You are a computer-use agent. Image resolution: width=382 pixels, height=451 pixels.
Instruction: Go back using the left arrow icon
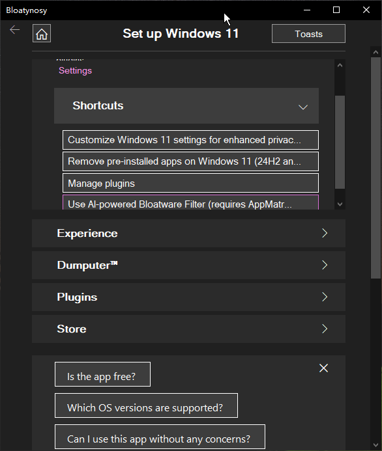pyautogui.click(x=15, y=30)
